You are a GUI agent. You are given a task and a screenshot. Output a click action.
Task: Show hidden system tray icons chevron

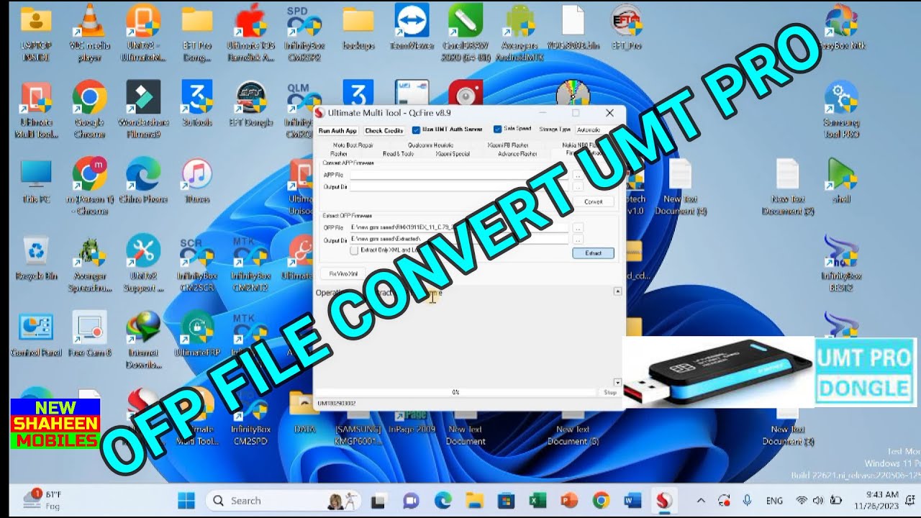[701, 500]
